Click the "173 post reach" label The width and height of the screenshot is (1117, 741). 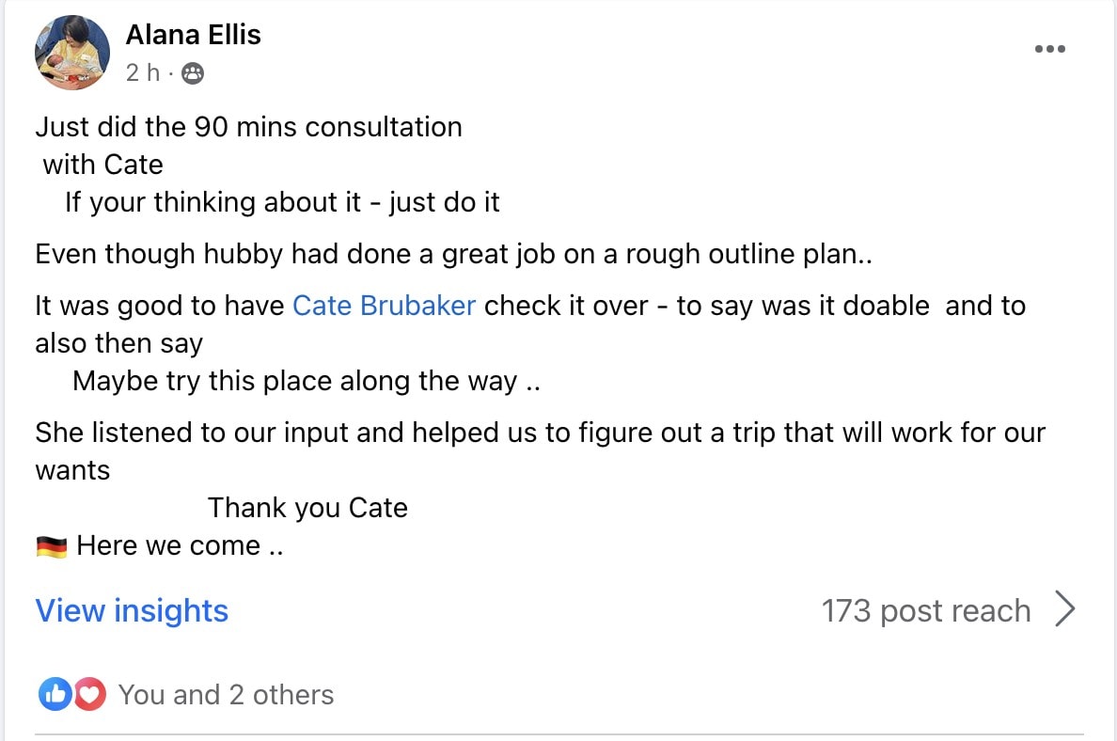(x=925, y=610)
